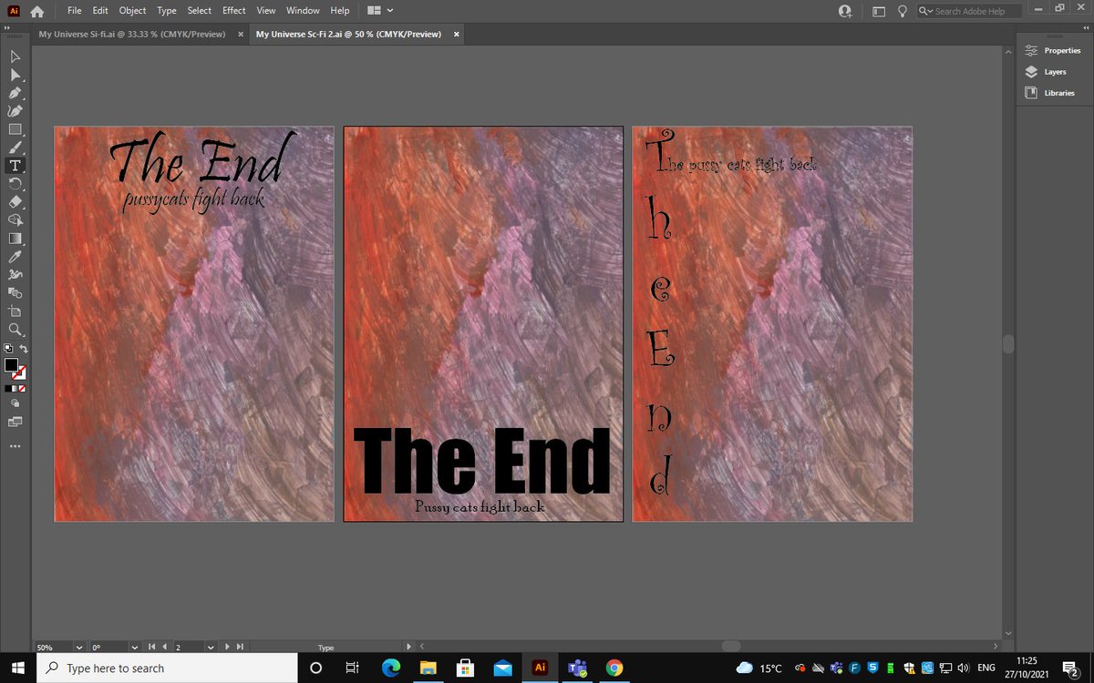Viewport: 1094px width, 683px height.
Task: Expand the toolbar to two columns
Action: (5, 27)
